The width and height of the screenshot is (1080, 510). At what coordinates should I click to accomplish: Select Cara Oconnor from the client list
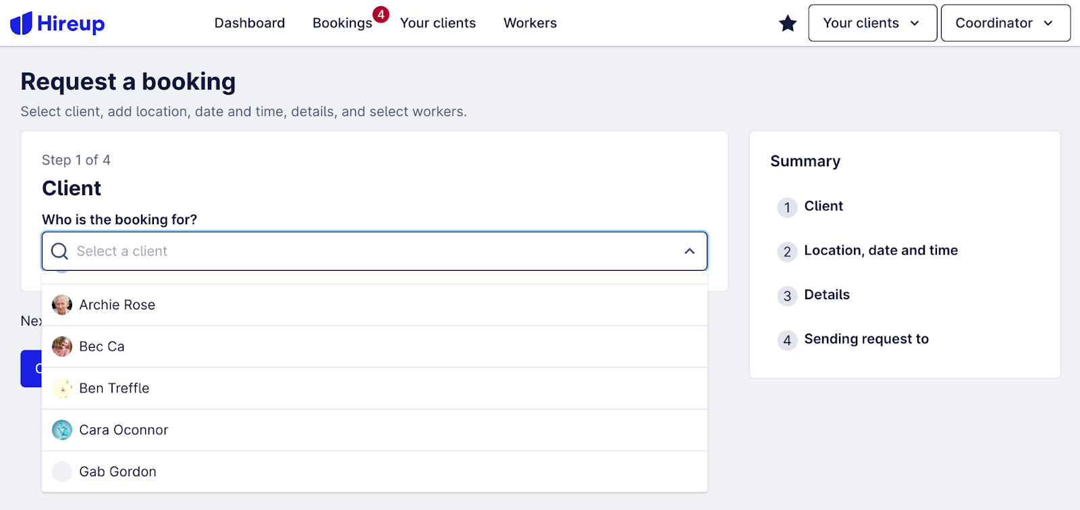(x=124, y=430)
